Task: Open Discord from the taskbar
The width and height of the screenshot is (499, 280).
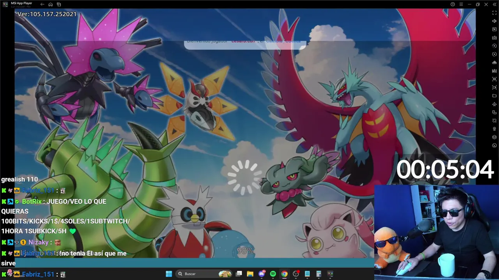Action: pos(262,274)
